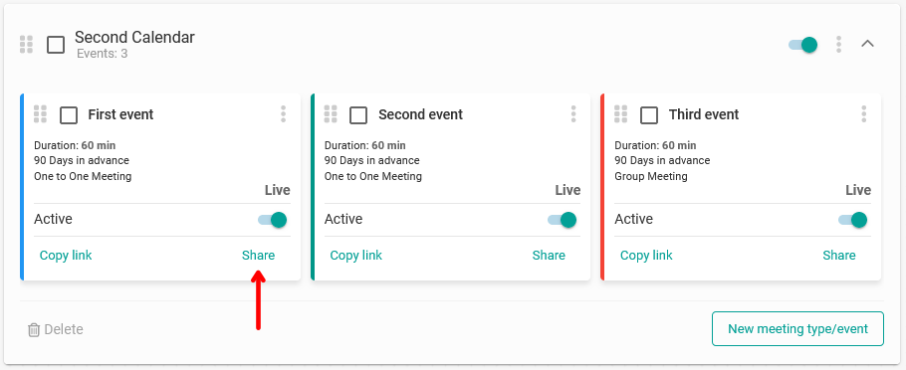Image resolution: width=906 pixels, height=370 pixels.
Task: Click Duration: 60 min in Third event
Action: pos(655,145)
